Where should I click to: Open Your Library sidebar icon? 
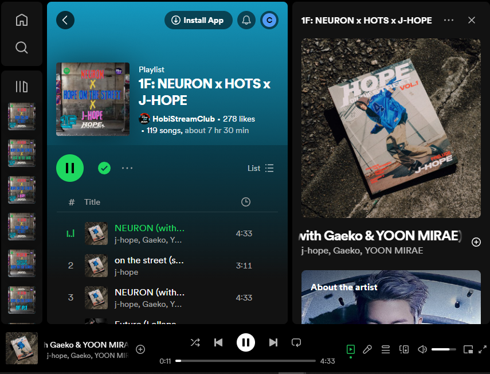22,87
